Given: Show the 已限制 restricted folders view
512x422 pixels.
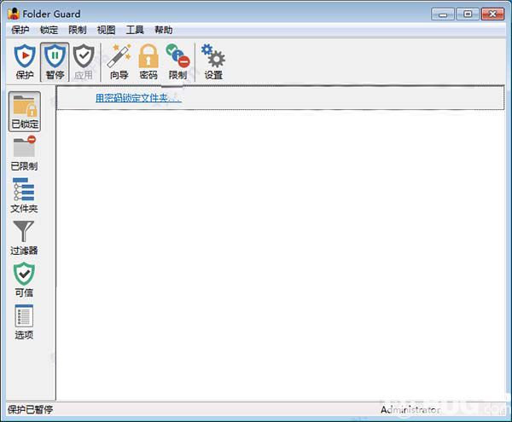Looking at the screenshot, I should [x=24, y=153].
